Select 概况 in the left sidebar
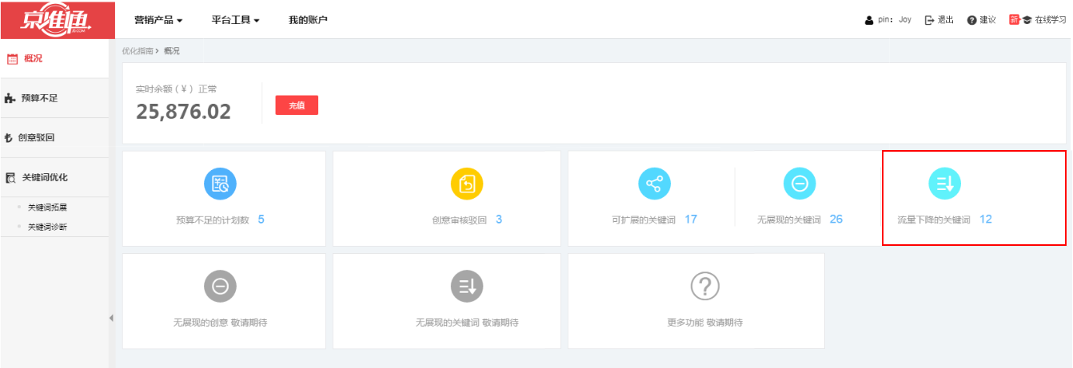Screen dimensions: 1073x368 (33, 58)
